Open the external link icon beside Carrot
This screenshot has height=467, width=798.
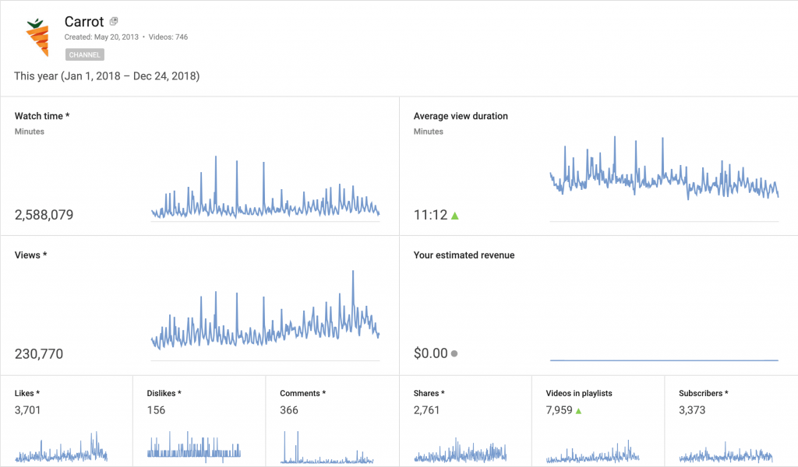[x=114, y=21]
